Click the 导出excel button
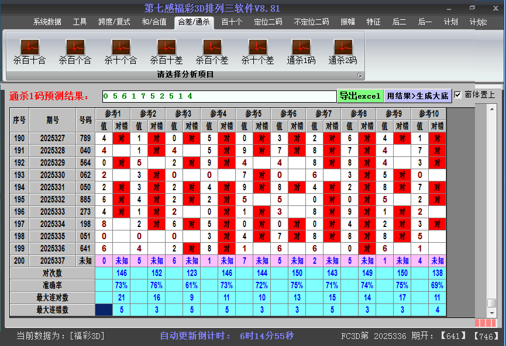Screen dimensions: 506x346 (360, 95)
